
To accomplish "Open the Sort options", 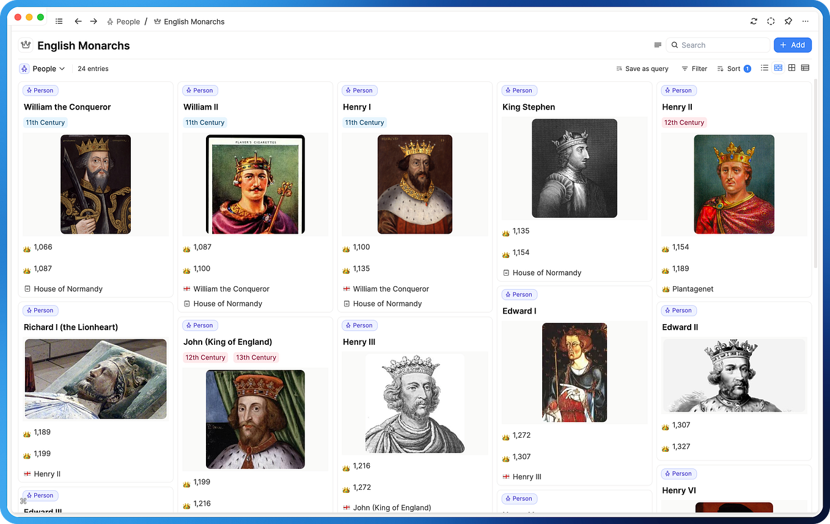I will [x=733, y=68].
